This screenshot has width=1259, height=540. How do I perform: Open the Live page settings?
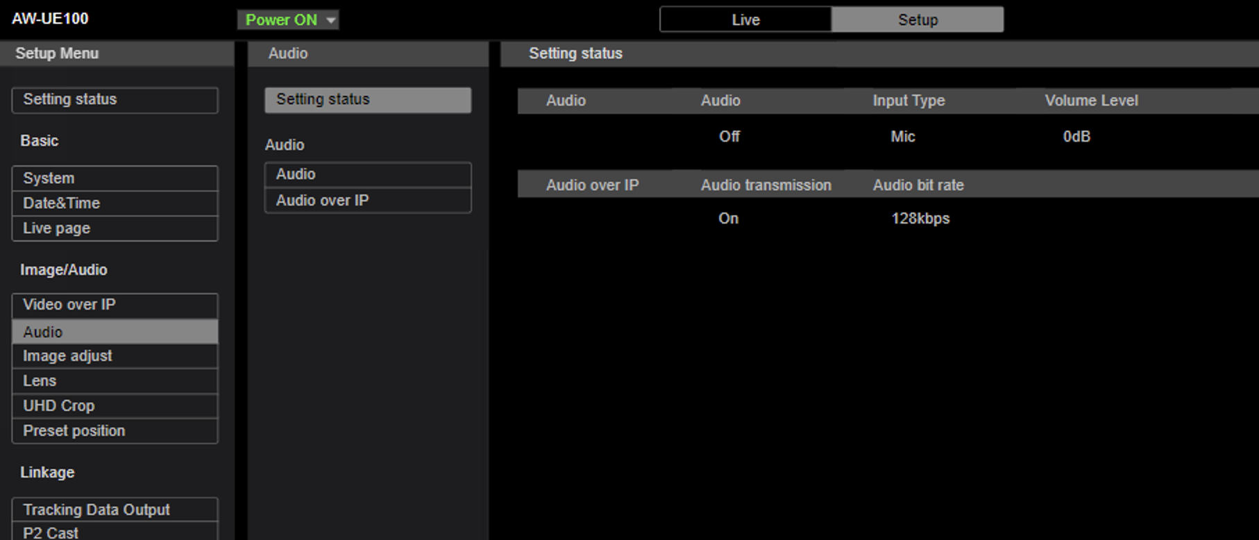pyautogui.click(x=115, y=228)
